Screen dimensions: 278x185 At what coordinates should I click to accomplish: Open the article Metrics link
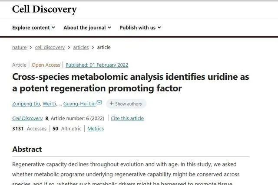pyautogui.click(x=96, y=129)
